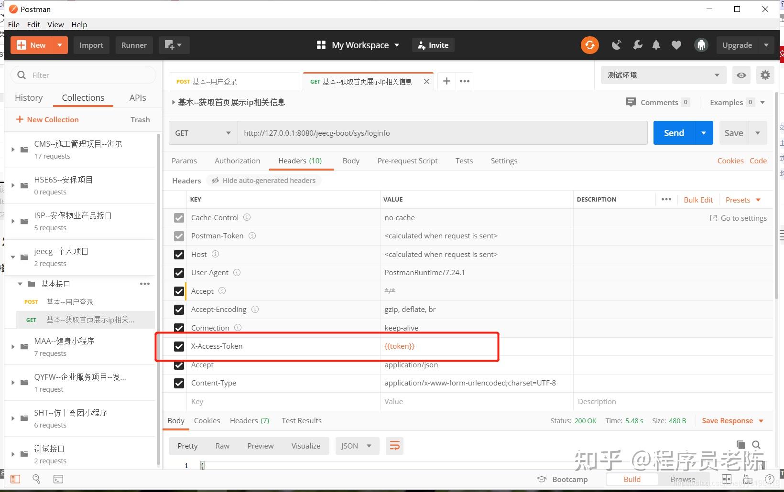The image size is (784, 492).
Task: Open the user avatar menu
Action: 701,45
